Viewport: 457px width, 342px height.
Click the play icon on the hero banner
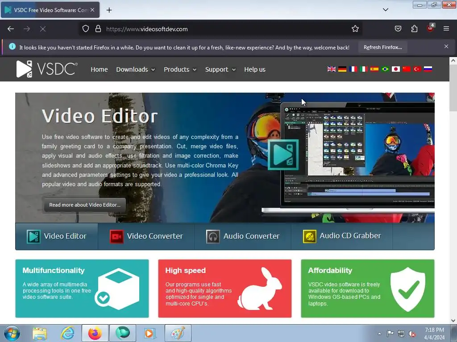283,155
